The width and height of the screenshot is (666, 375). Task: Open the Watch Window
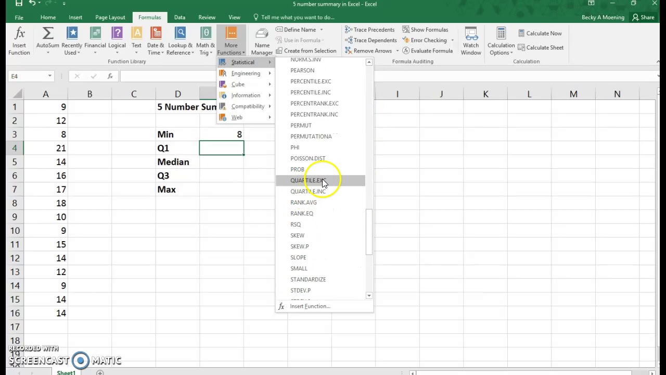pos(471,42)
